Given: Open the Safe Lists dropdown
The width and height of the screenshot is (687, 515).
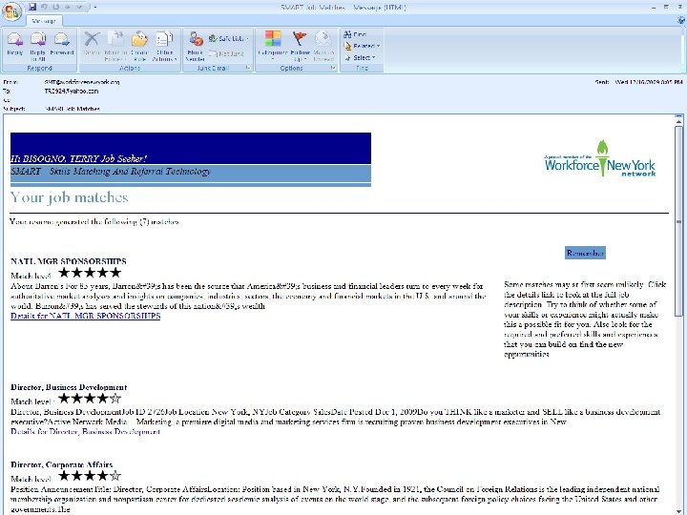Looking at the screenshot, I should pyautogui.click(x=228, y=38).
